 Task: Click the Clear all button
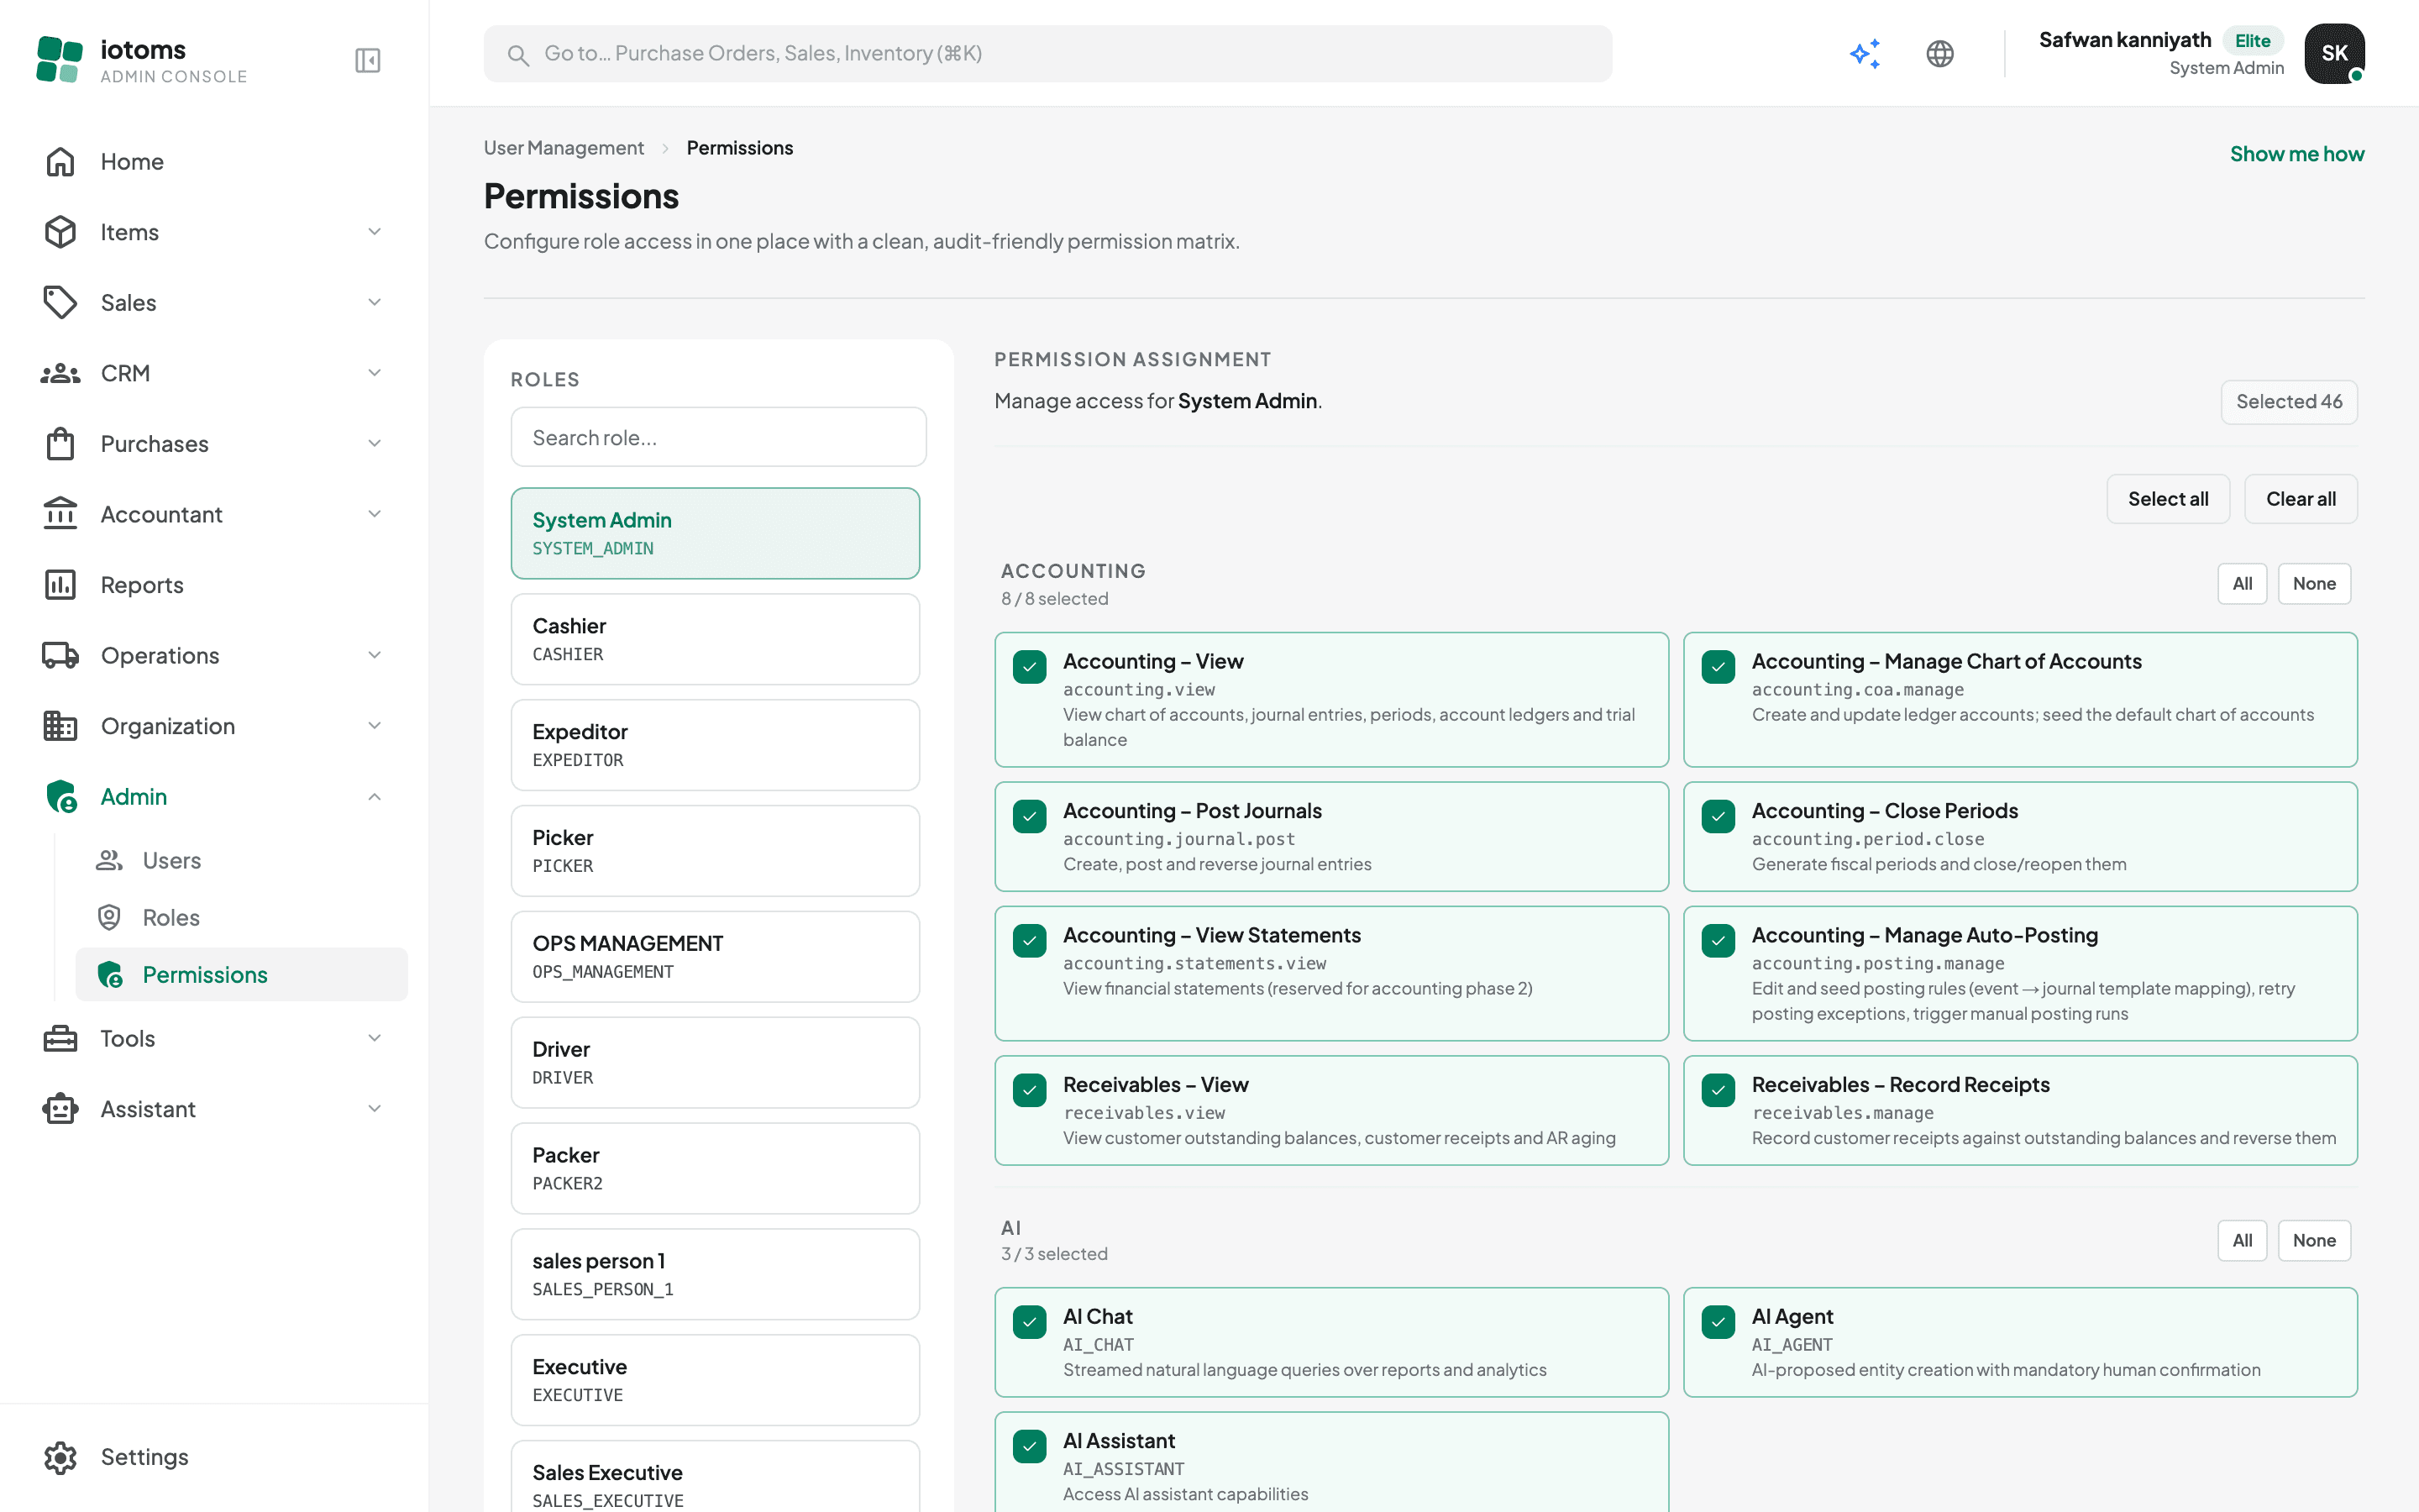(x=2300, y=499)
